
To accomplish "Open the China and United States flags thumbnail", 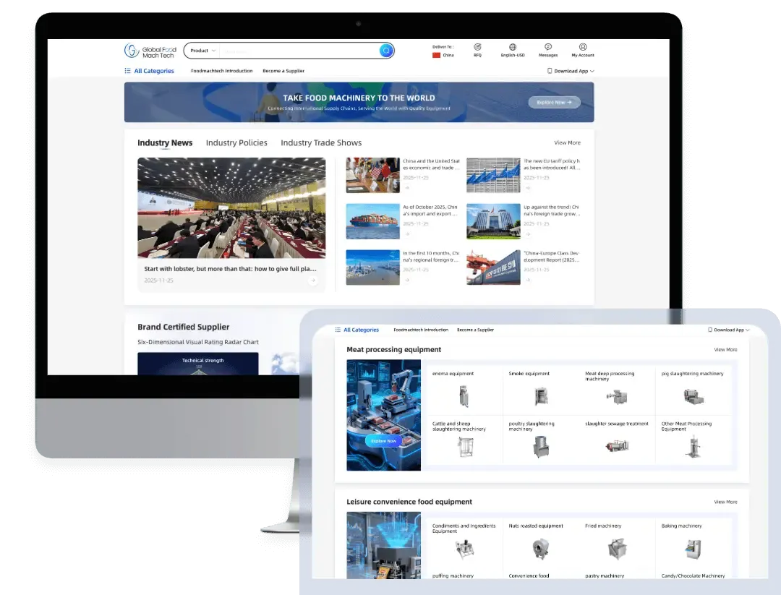I will point(373,175).
